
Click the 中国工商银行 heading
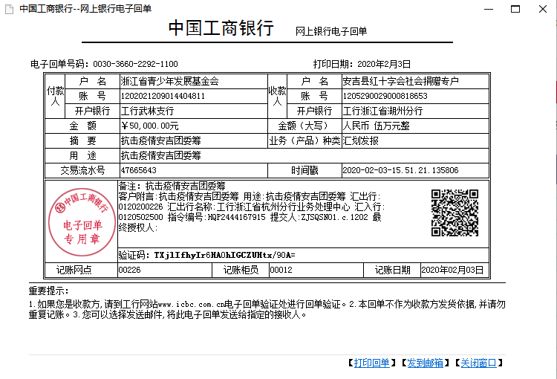point(221,27)
